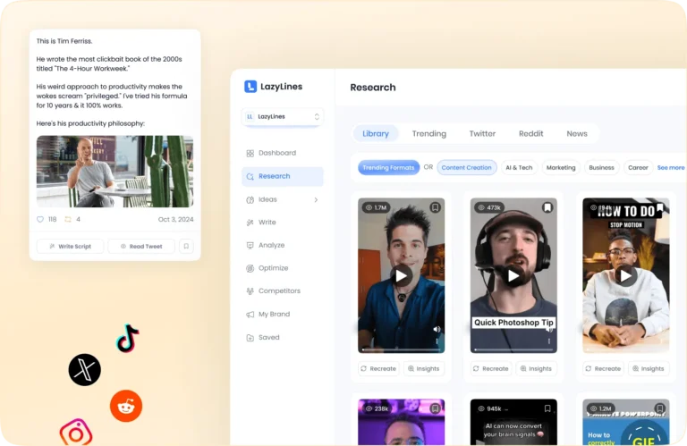Switch to the Twitter tab
The height and width of the screenshot is (446, 687).
click(x=482, y=134)
